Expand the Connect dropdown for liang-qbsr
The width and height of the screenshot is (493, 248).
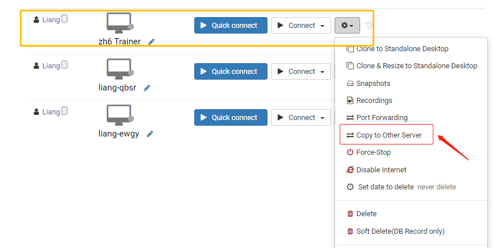322,72
